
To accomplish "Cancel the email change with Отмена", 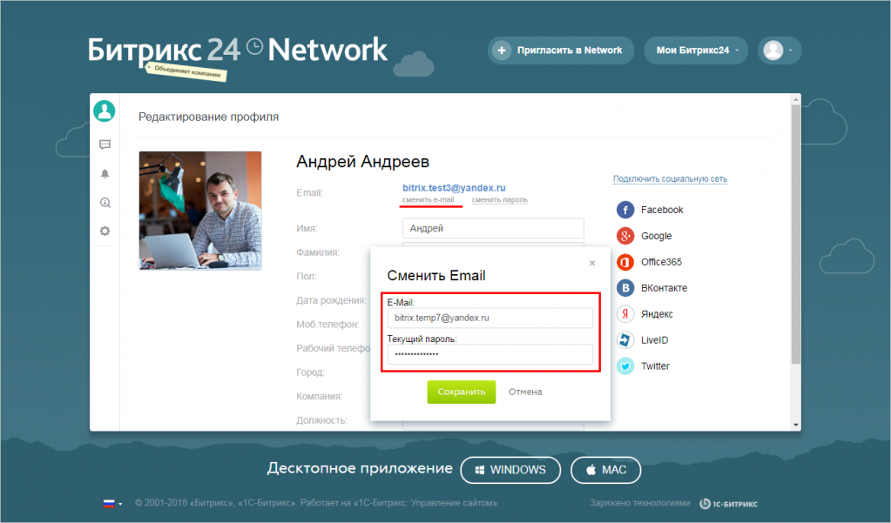I will point(525,392).
